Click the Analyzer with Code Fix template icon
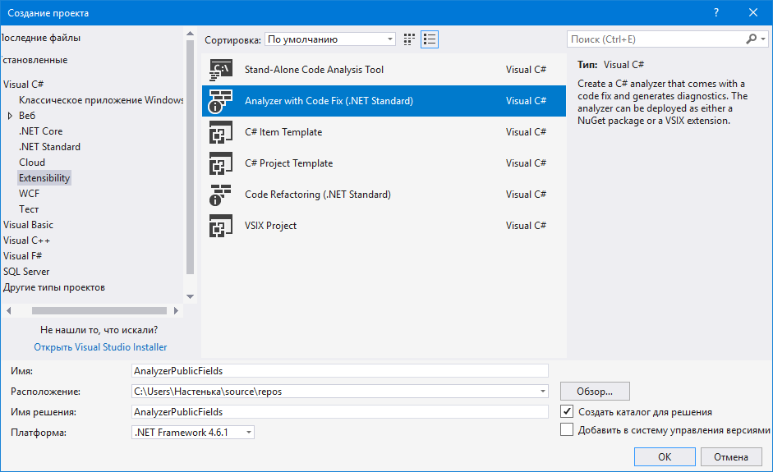The height and width of the screenshot is (472, 773). coord(220,101)
